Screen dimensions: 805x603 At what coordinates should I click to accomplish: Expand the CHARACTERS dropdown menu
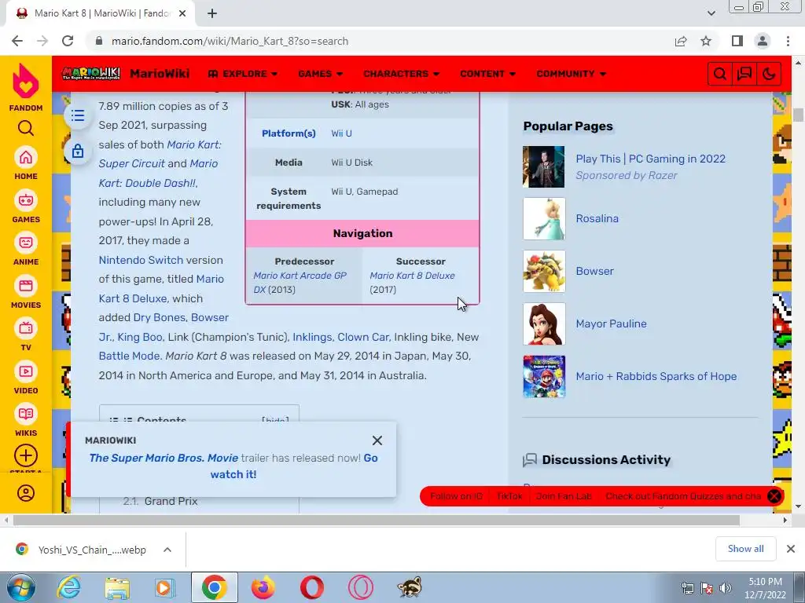[x=402, y=74]
